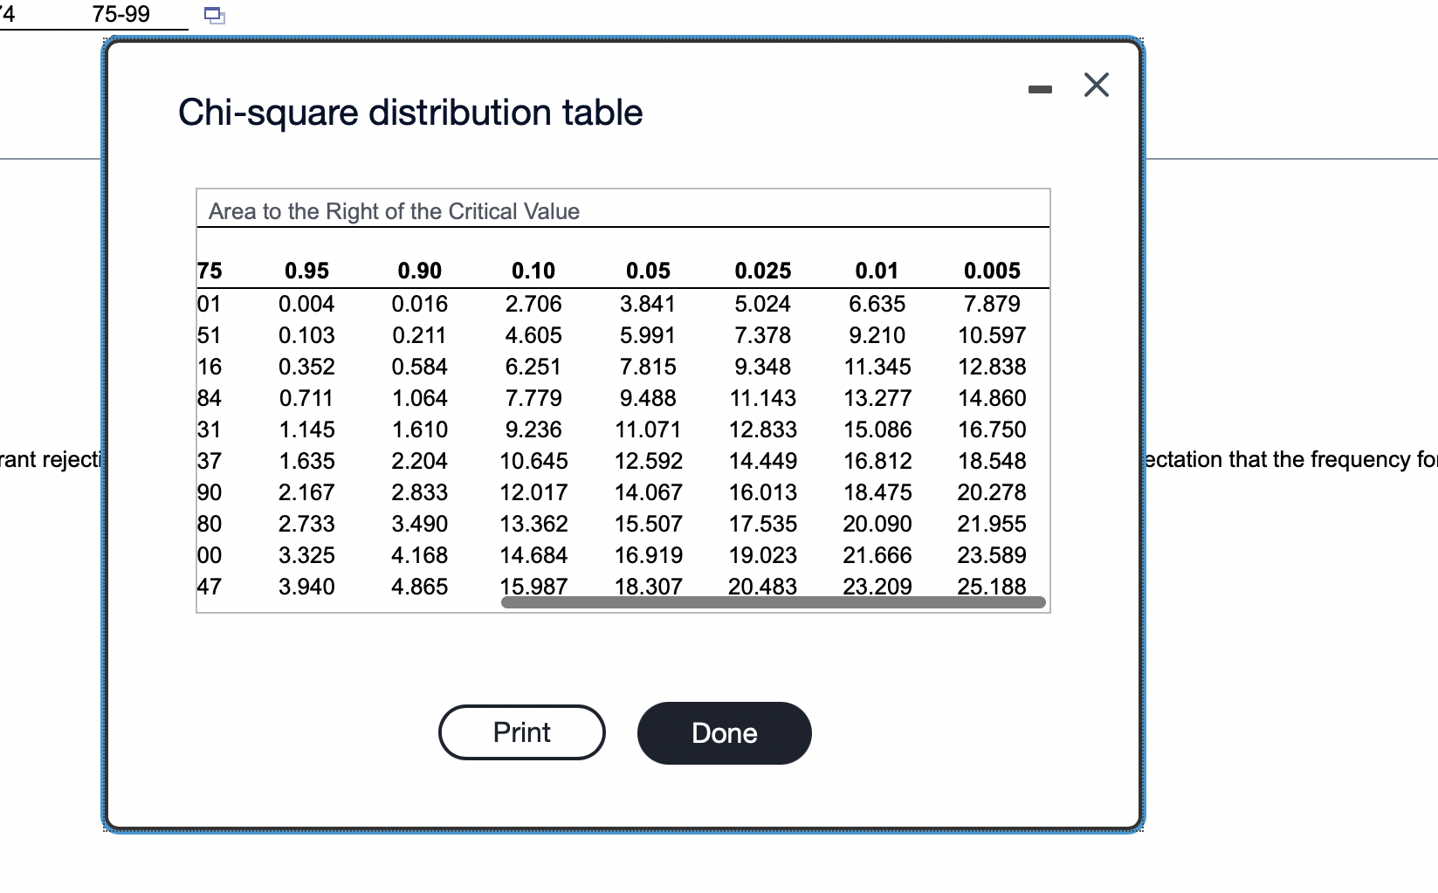Click the value 20.278

click(992, 492)
